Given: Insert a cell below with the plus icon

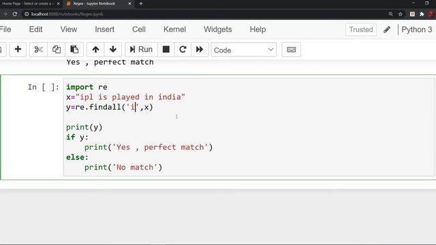Looking at the screenshot, I should 18,50.
